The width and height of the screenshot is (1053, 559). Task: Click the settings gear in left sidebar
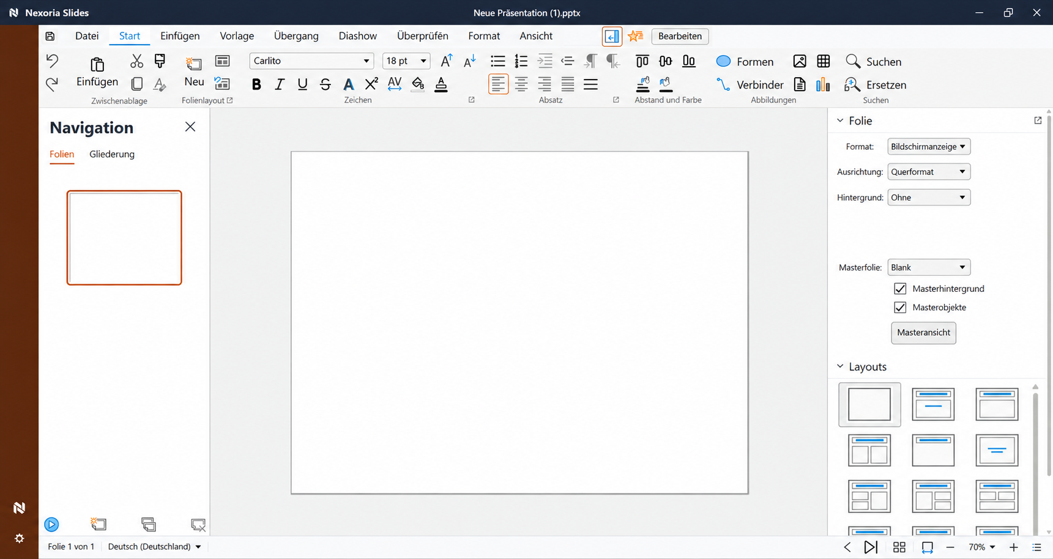(20, 538)
